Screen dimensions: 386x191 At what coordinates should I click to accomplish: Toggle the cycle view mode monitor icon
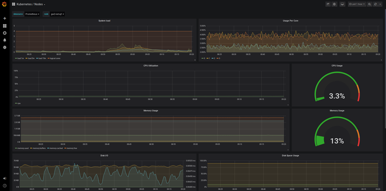pos(343,4)
